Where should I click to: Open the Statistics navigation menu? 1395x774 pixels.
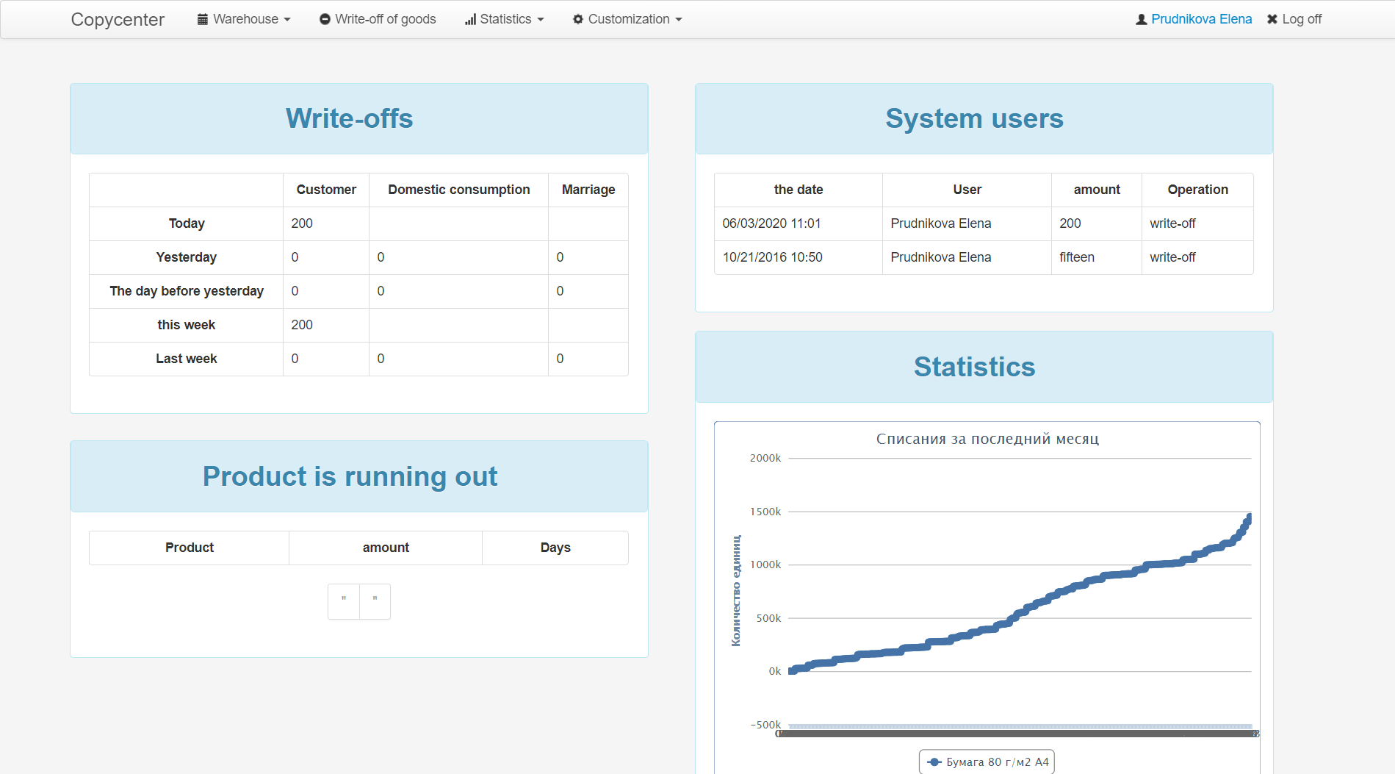pos(505,19)
